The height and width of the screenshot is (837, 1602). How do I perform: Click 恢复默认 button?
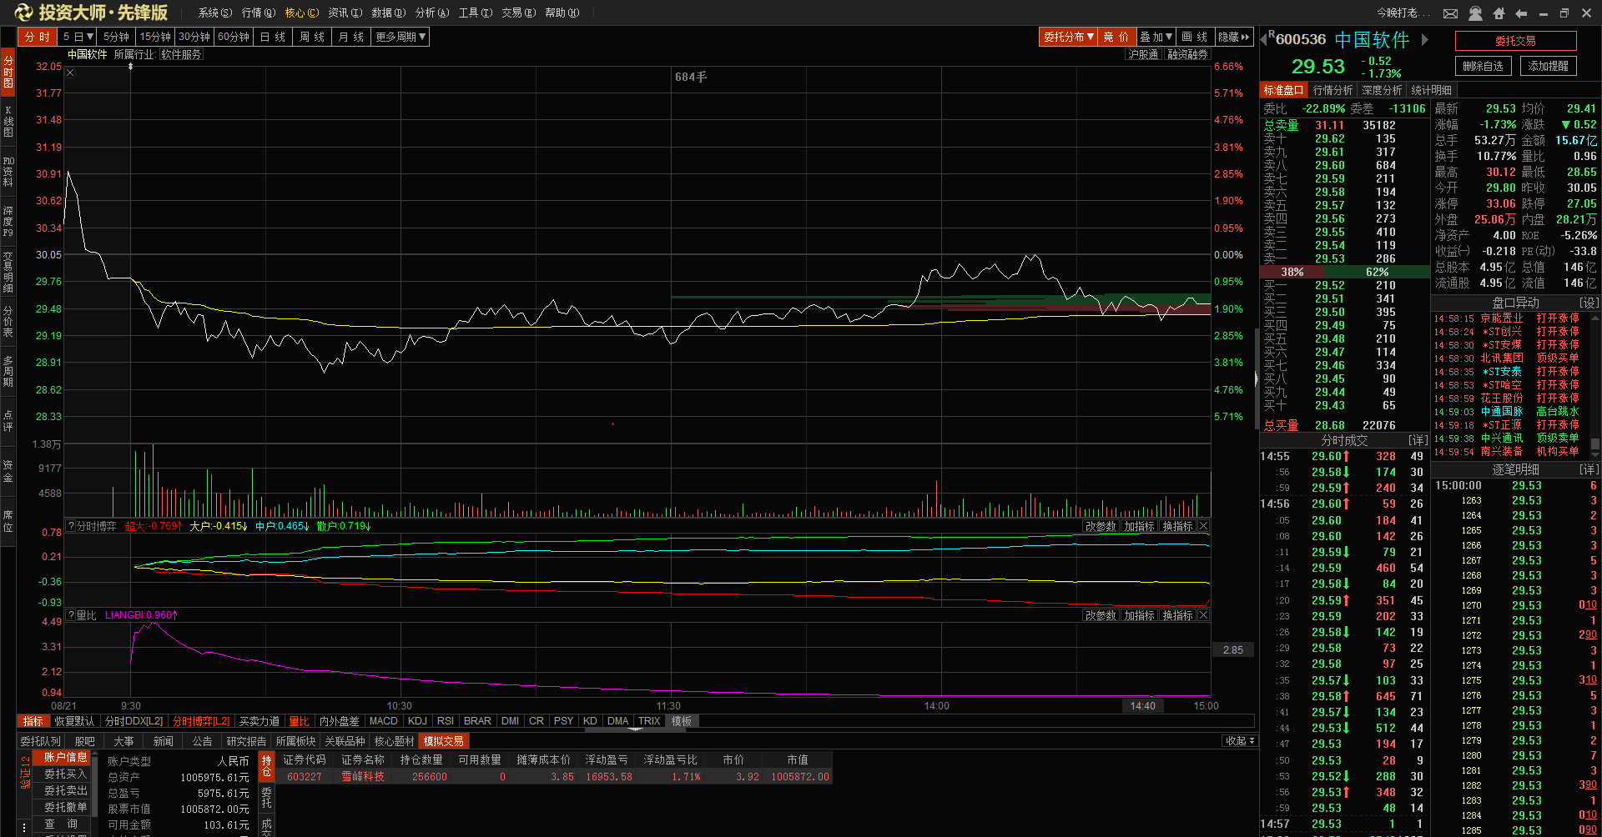coord(74,721)
